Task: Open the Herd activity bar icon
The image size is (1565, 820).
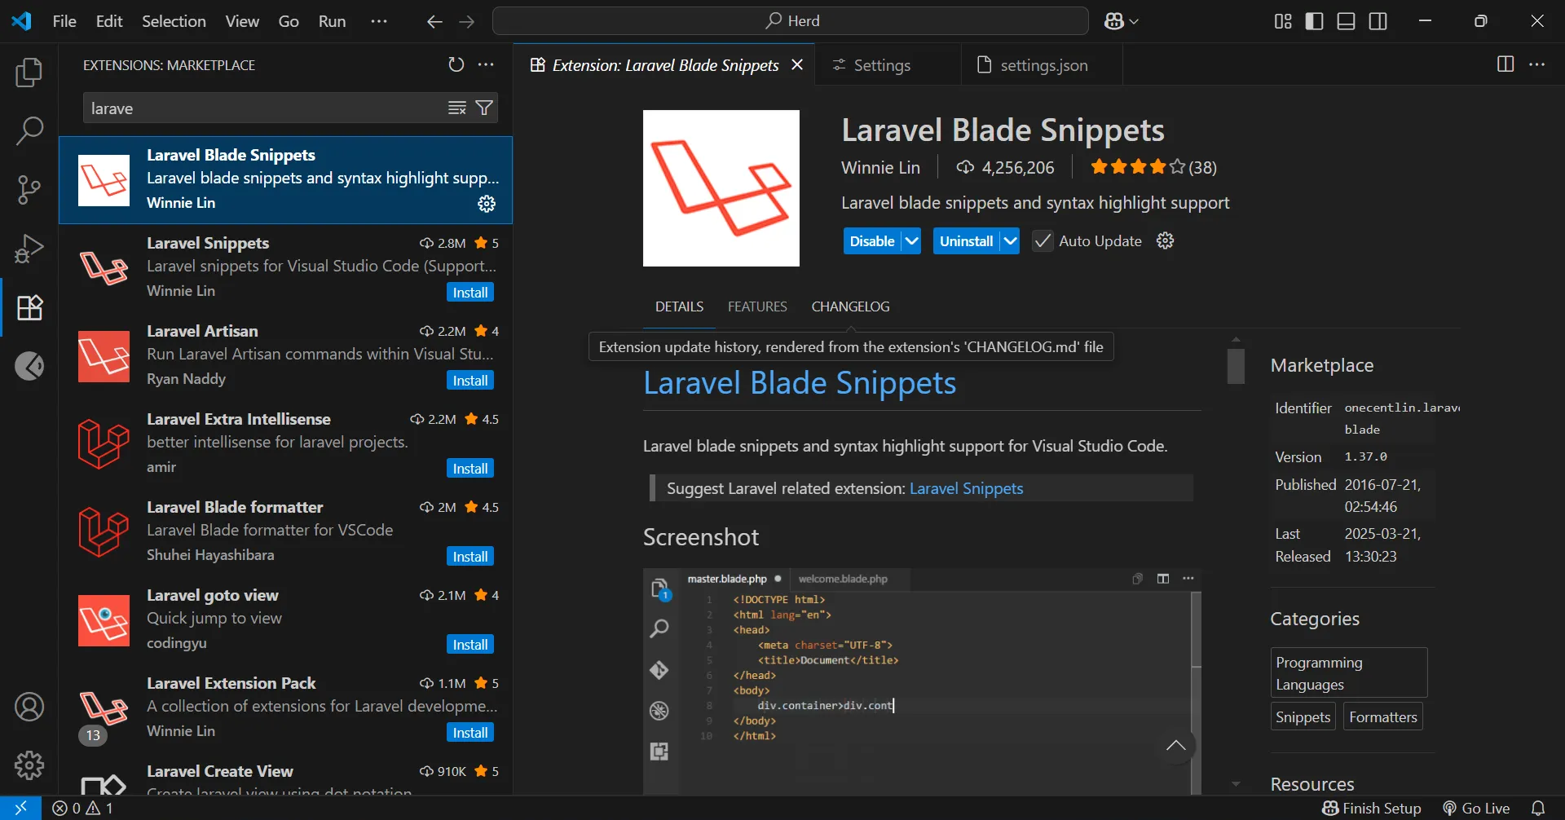Action: click(x=29, y=366)
